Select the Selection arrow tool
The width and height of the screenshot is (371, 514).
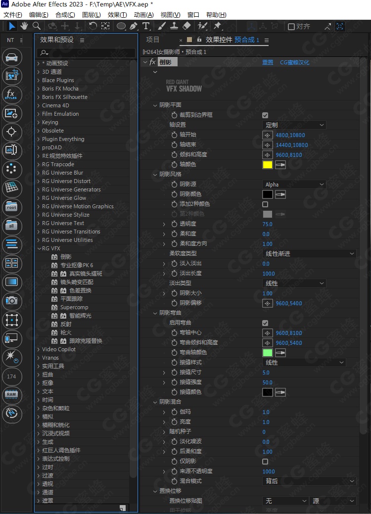click(12, 26)
